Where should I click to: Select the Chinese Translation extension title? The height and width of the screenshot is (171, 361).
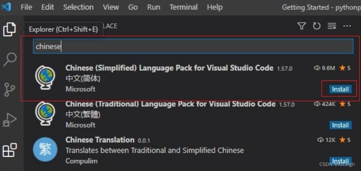tap(100, 140)
